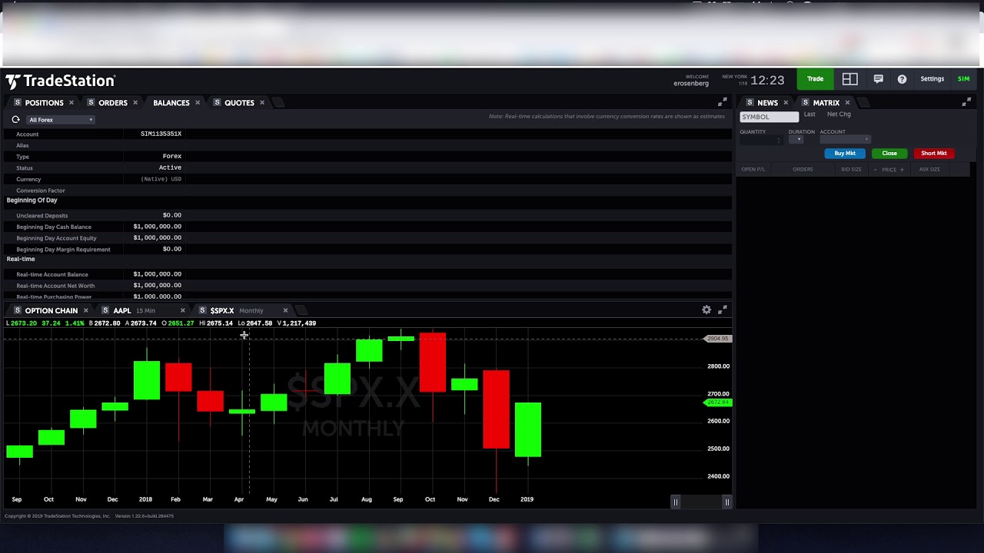The height and width of the screenshot is (553, 984).
Task: Click the plus beside PRICE in Matrix
Action: [x=902, y=169]
